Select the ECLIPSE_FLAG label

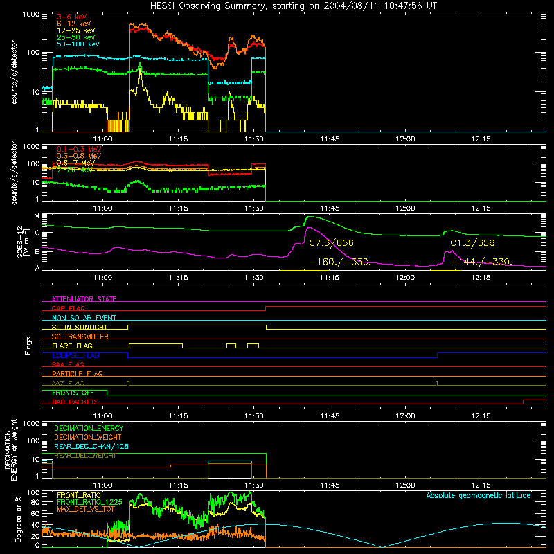click(x=75, y=355)
